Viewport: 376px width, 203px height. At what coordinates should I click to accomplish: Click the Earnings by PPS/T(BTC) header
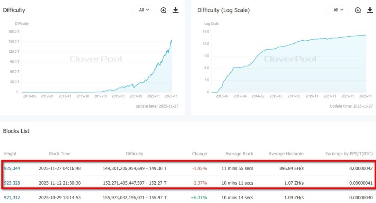[349, 154]
